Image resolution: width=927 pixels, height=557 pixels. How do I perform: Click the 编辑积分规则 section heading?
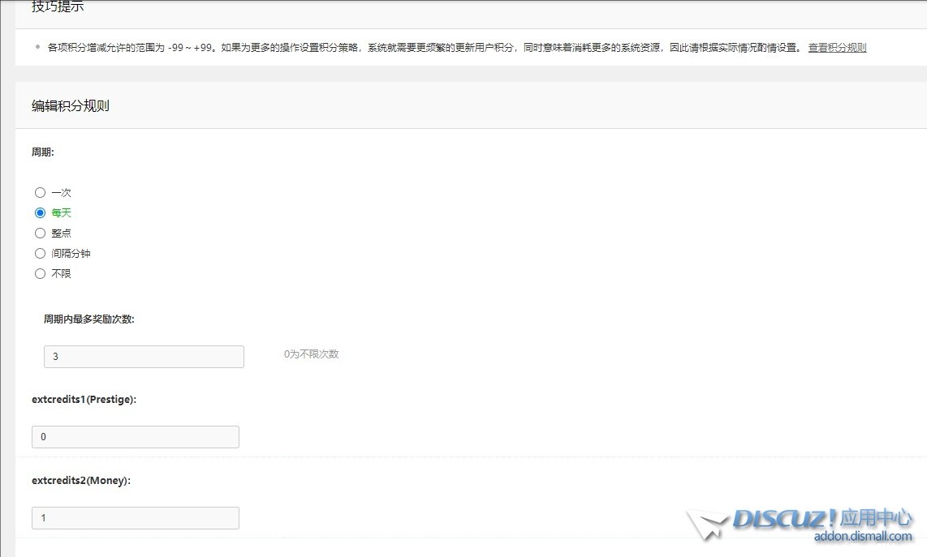click(71, 106)
